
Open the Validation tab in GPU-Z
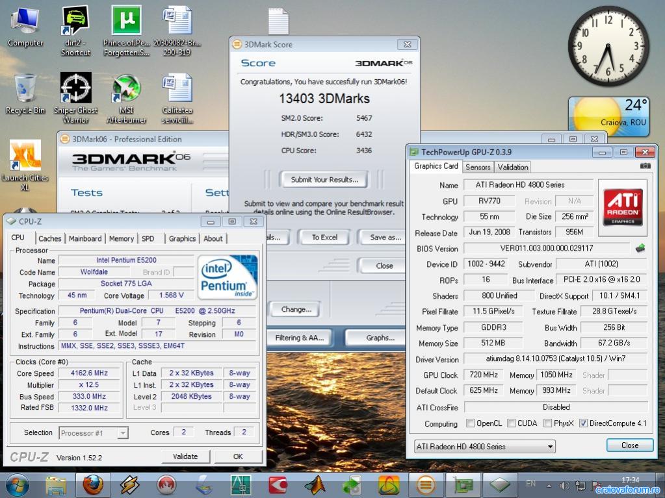(513, 167)
